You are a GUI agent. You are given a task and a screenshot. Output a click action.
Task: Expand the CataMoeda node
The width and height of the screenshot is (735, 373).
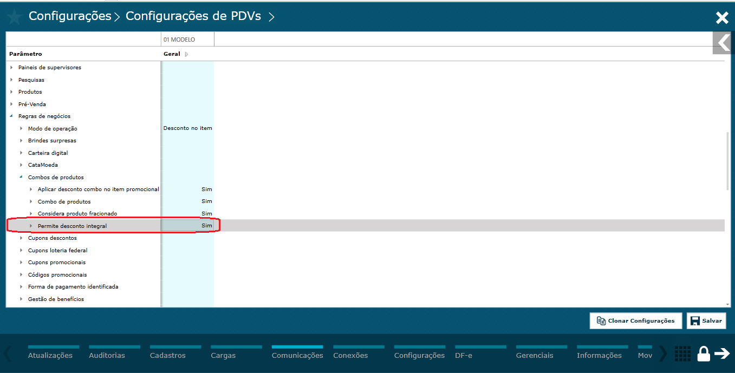click(21, 165)
